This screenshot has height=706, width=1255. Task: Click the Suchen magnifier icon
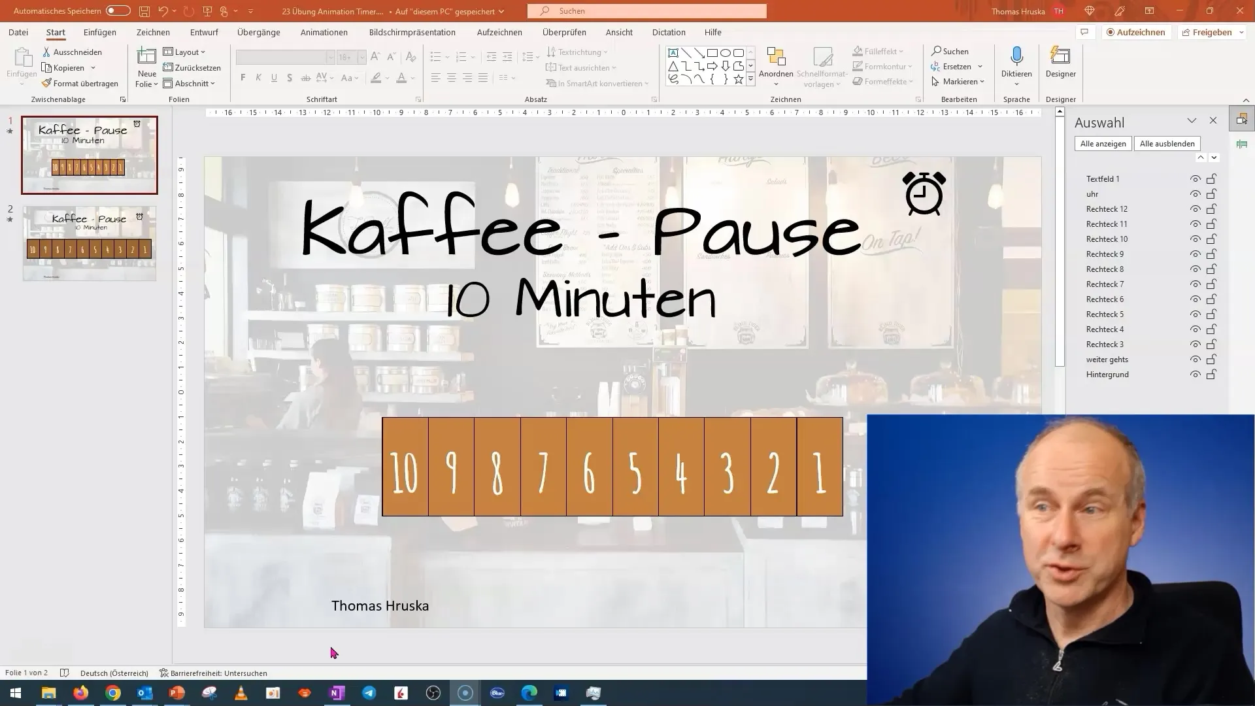pyautogui.click(x=544, y=11)
